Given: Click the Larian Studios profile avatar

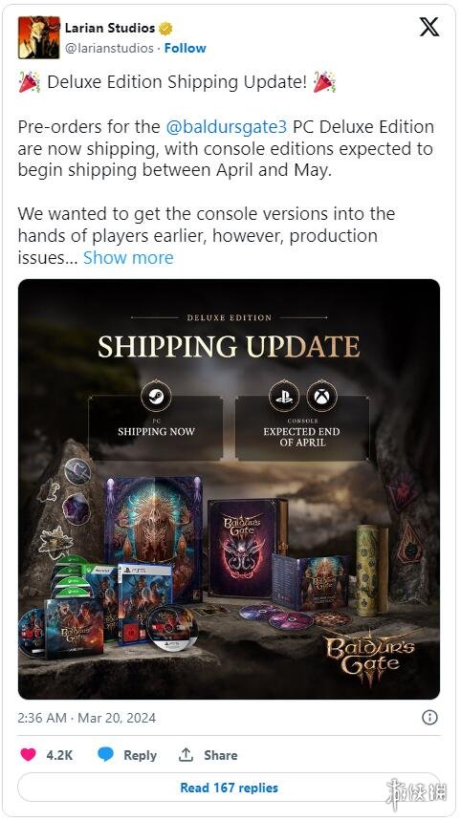Looking at the screenshot, I should tap(39, 37).
